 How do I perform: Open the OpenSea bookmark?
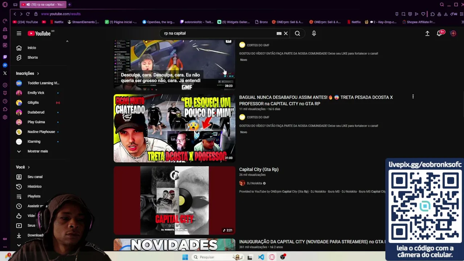pos(159,22)
